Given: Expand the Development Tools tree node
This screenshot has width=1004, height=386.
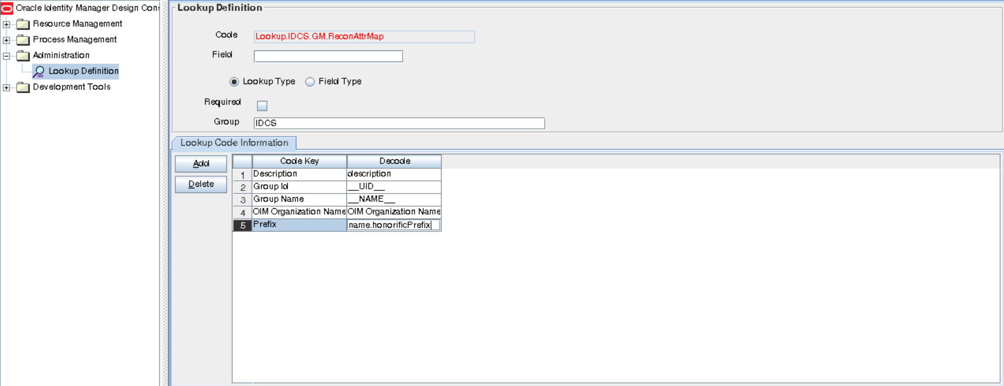Looking at the screenshot, I should [6, 87].
